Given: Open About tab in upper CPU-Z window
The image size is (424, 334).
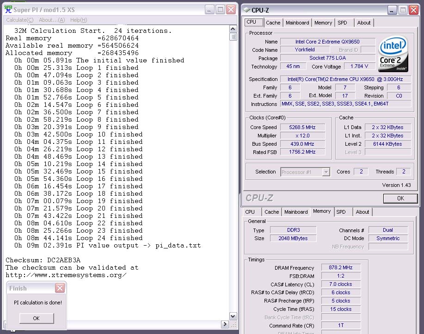Looking at the screenshot, I should [x=364, y=23].
